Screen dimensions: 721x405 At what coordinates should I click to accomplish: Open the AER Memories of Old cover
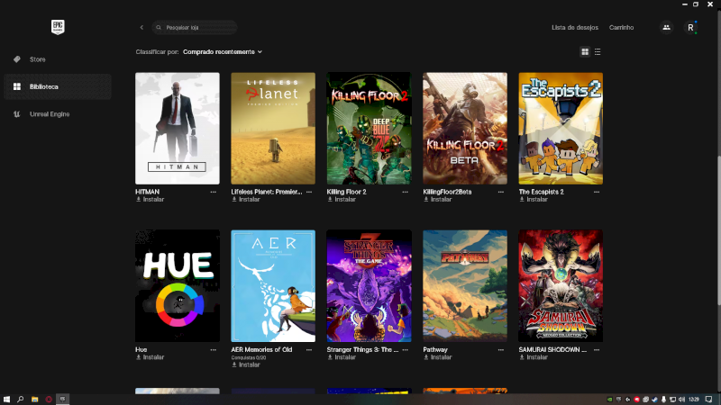coord(273,285)
